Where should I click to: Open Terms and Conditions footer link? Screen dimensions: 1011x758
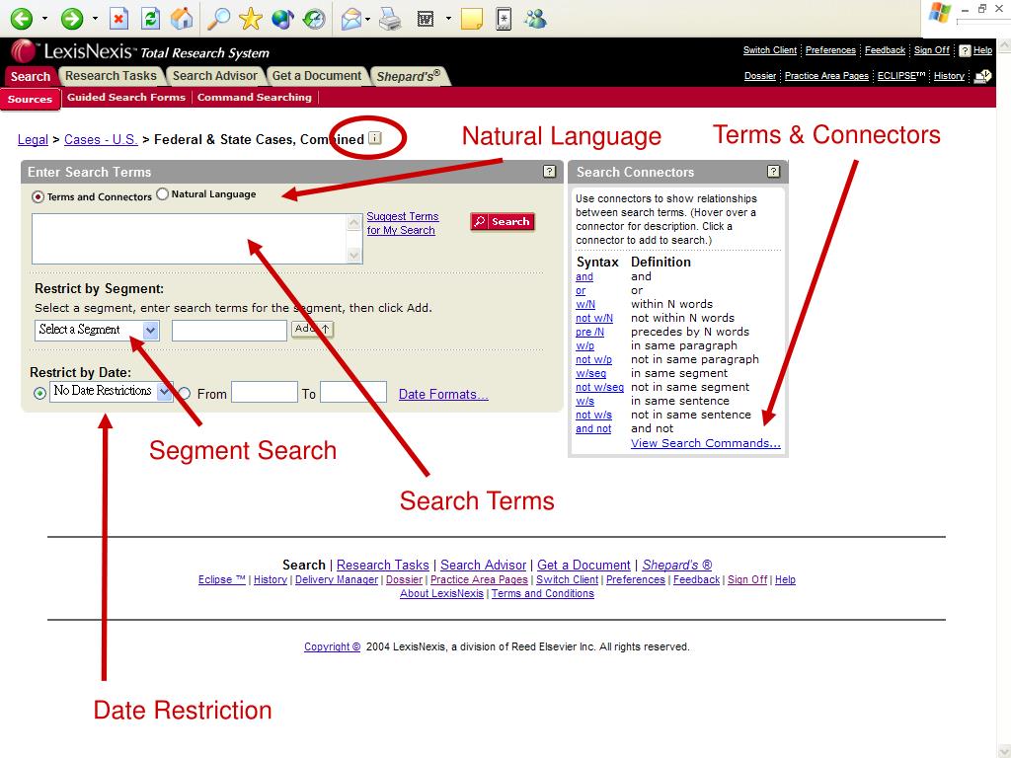pyautogui.click(x=543, y=593)
